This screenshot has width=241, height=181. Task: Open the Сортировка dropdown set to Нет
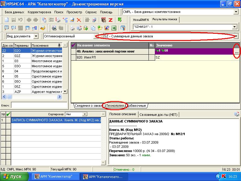click(x=85, y=114)
